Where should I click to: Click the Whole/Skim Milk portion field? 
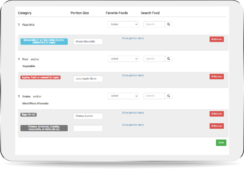click(88, 42)
